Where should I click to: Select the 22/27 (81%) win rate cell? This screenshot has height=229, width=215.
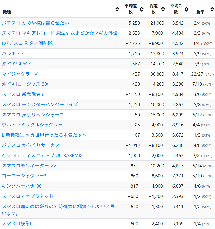[x=202, y=74]
